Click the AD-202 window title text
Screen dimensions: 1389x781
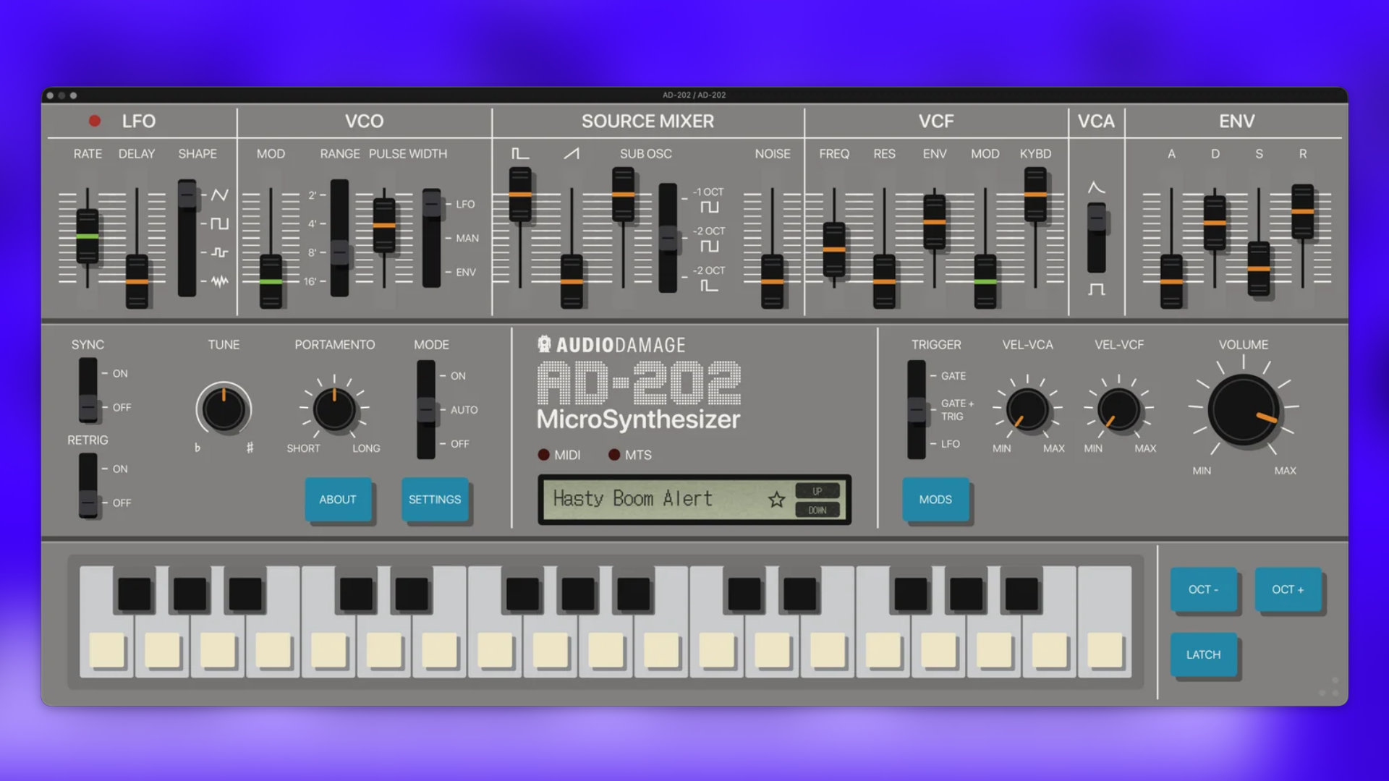694,95
